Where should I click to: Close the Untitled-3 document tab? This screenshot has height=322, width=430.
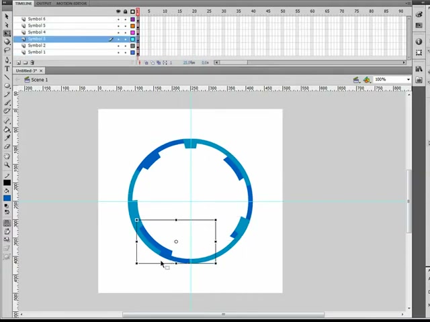(41, 70)
